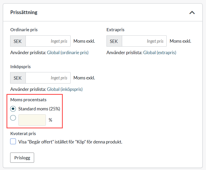The height and width of the screenshot is (170, 206).
Task: Open the Global (ordinarie pris) price list link
Action: tap(68, 53)
